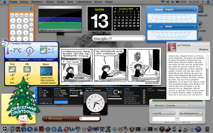Launch Safari compass icon in Dock
Image resolution: width=213 pixels, height=133 pixels.
pyautogui.click(x=48, y=129)
